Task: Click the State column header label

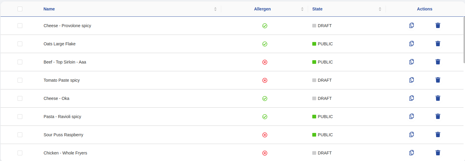Action: pyautogui.click(x=317, y=9)
